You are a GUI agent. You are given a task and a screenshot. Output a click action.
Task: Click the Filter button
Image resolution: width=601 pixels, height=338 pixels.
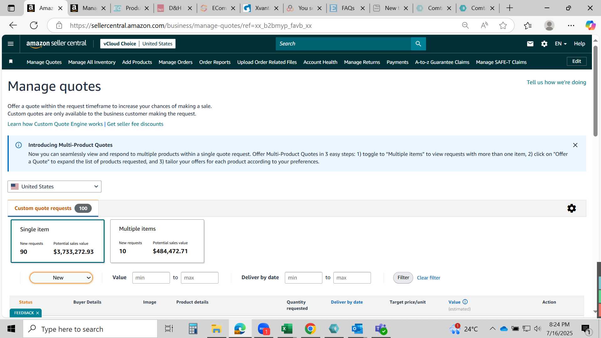pos(403,278)
